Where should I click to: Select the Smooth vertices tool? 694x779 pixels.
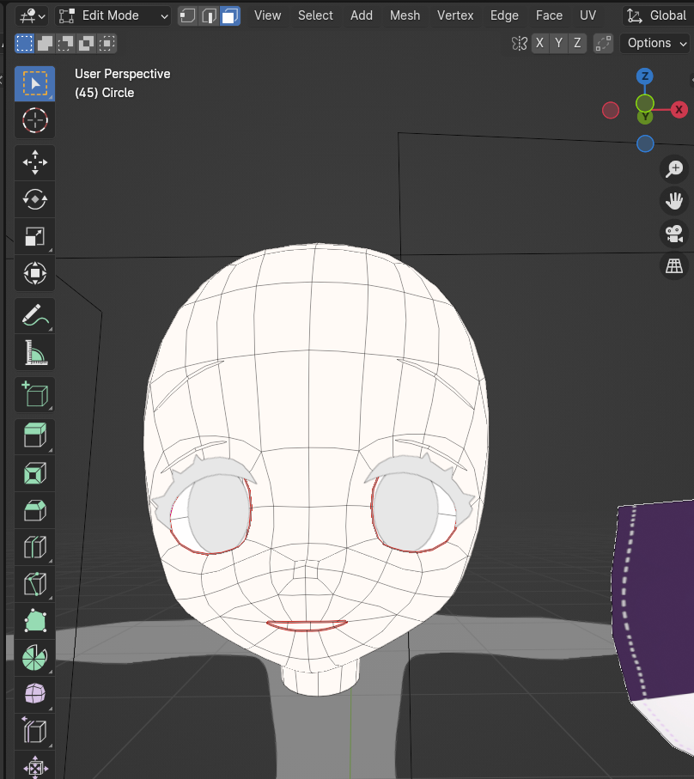click(34, 694)
